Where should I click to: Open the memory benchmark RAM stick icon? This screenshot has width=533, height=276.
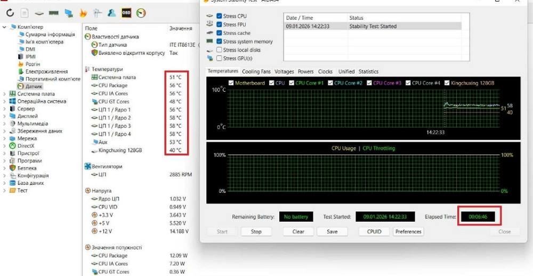54,12
